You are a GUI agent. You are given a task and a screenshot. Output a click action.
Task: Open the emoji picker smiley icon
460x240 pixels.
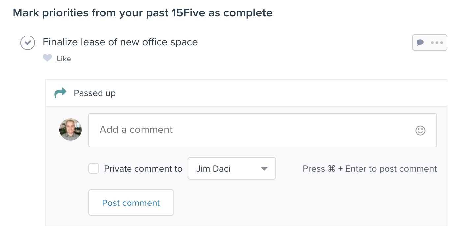(420, 130)
